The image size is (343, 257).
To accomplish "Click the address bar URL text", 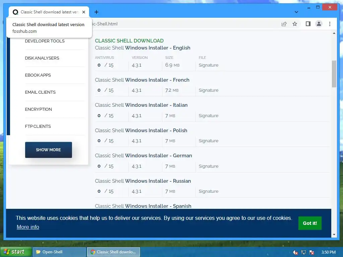I will point(105,24).
